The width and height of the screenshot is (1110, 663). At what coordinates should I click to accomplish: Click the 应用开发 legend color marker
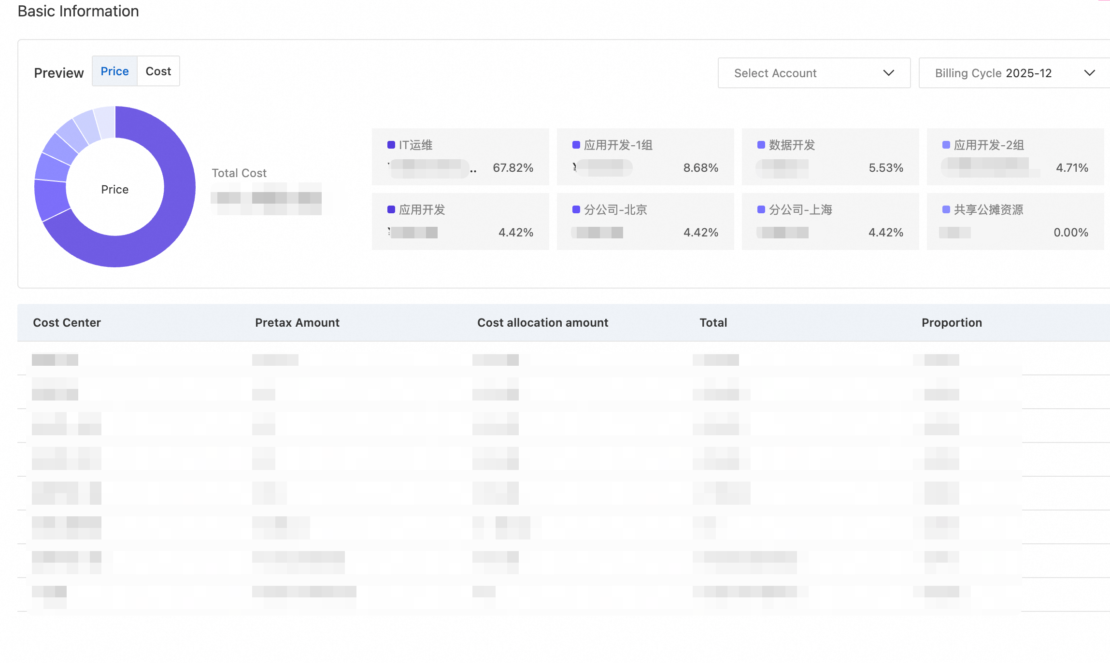391,209
